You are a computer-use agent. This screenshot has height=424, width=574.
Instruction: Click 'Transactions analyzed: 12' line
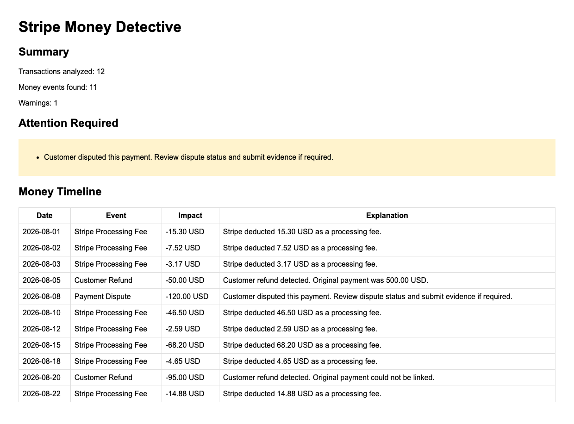(62, 71)
